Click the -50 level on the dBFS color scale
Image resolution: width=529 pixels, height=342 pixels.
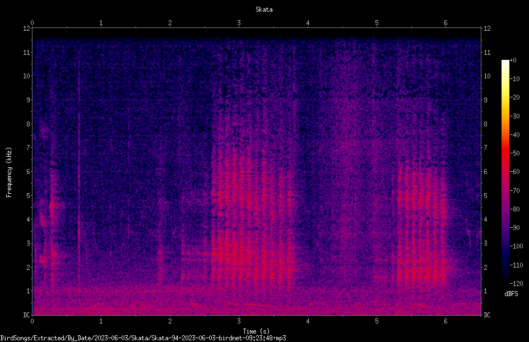tap(514, 153)
